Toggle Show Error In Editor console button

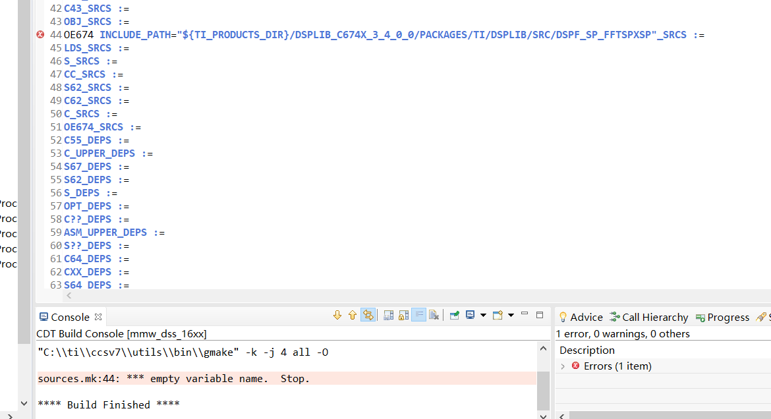click(x=368, y=315)
